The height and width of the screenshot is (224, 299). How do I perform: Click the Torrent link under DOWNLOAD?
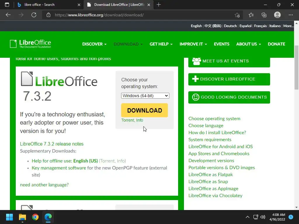[128, 120]
